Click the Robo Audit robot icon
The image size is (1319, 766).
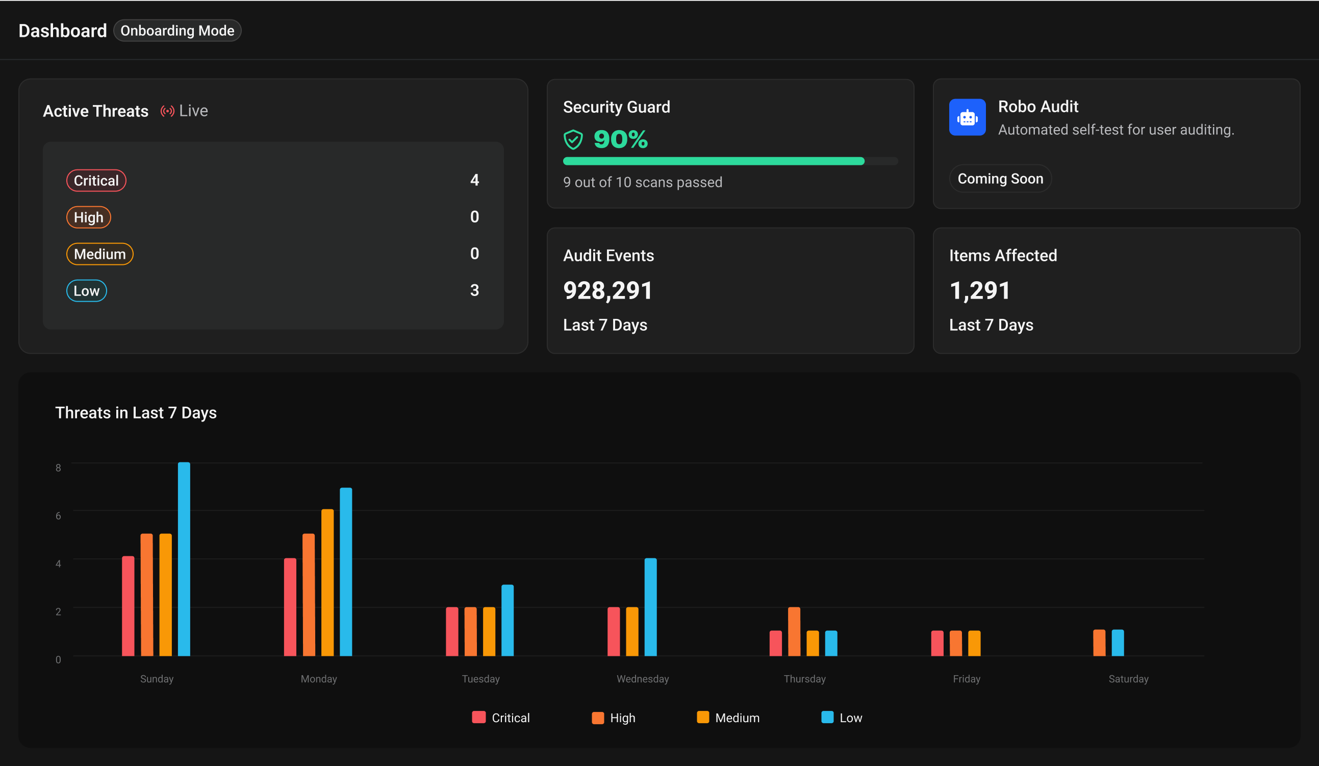tap(967, 117)
